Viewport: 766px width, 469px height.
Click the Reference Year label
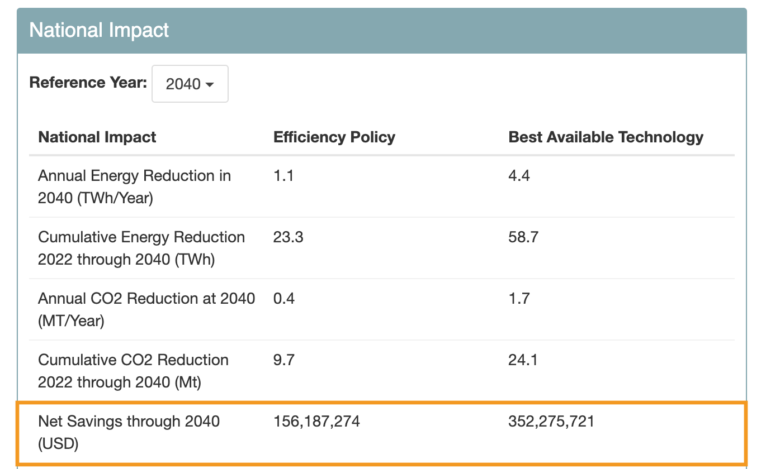point(88,83)
